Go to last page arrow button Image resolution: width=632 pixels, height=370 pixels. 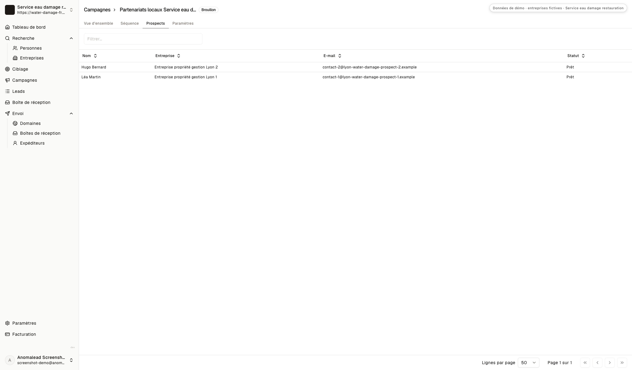[x=622, y=363]
